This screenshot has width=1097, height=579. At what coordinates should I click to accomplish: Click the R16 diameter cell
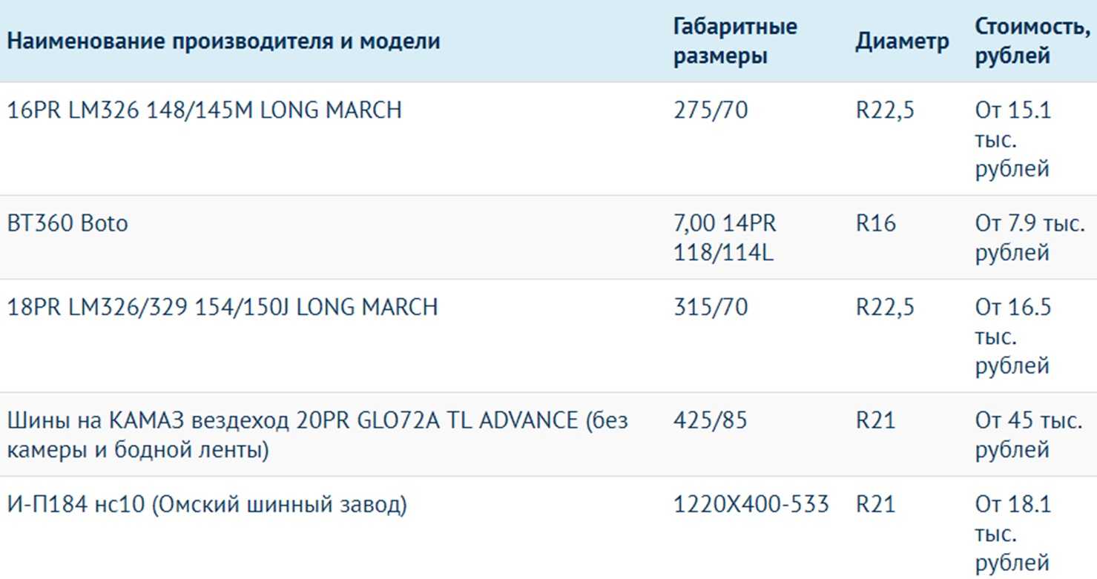[876, 223]
